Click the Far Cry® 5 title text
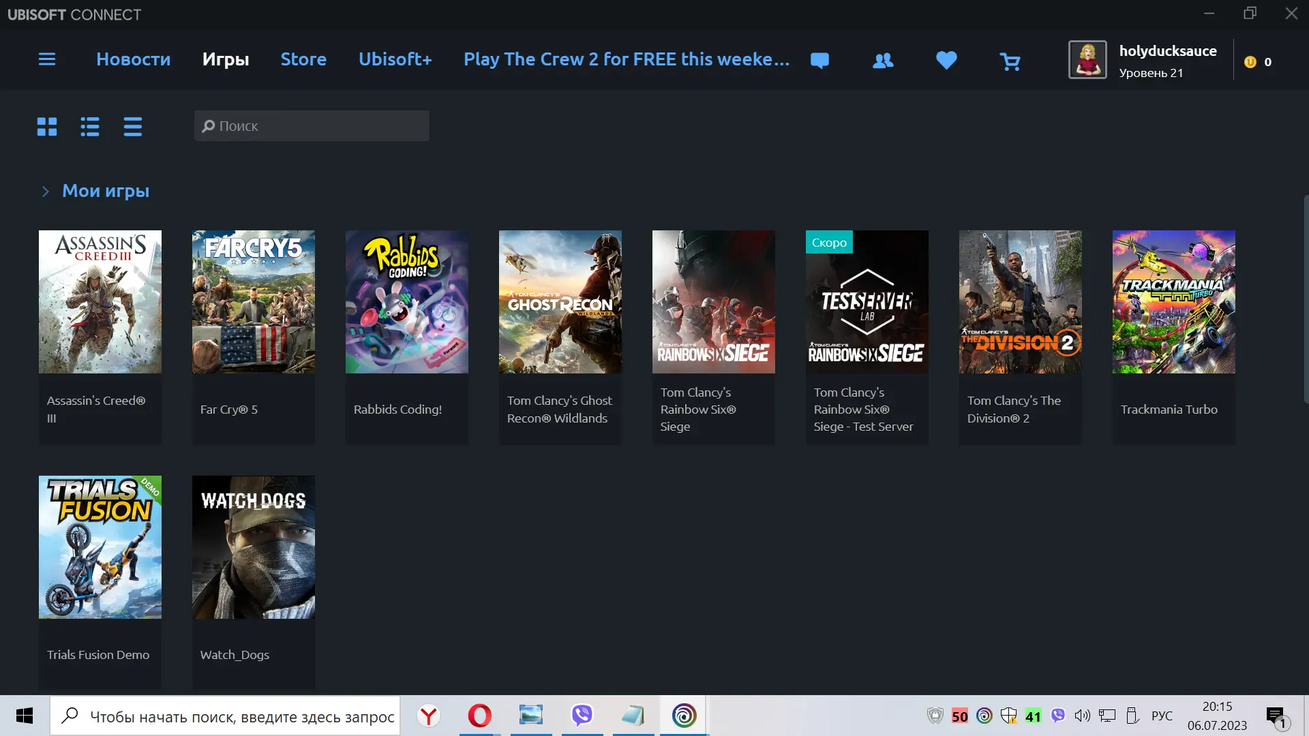 [x=229, y=410]
